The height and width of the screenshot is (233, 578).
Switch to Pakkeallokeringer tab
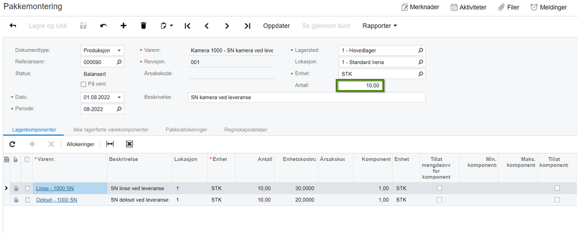186,130
